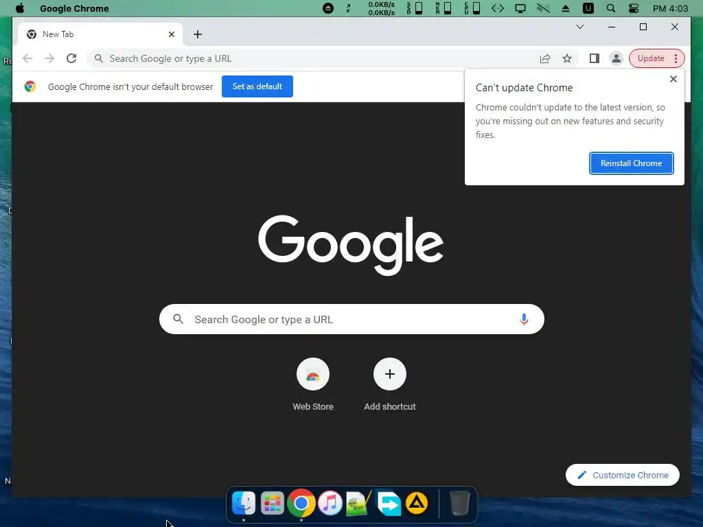Click Reinstall Chrome button
This screenshot has width=703, height=527.
tap(632, 163)
